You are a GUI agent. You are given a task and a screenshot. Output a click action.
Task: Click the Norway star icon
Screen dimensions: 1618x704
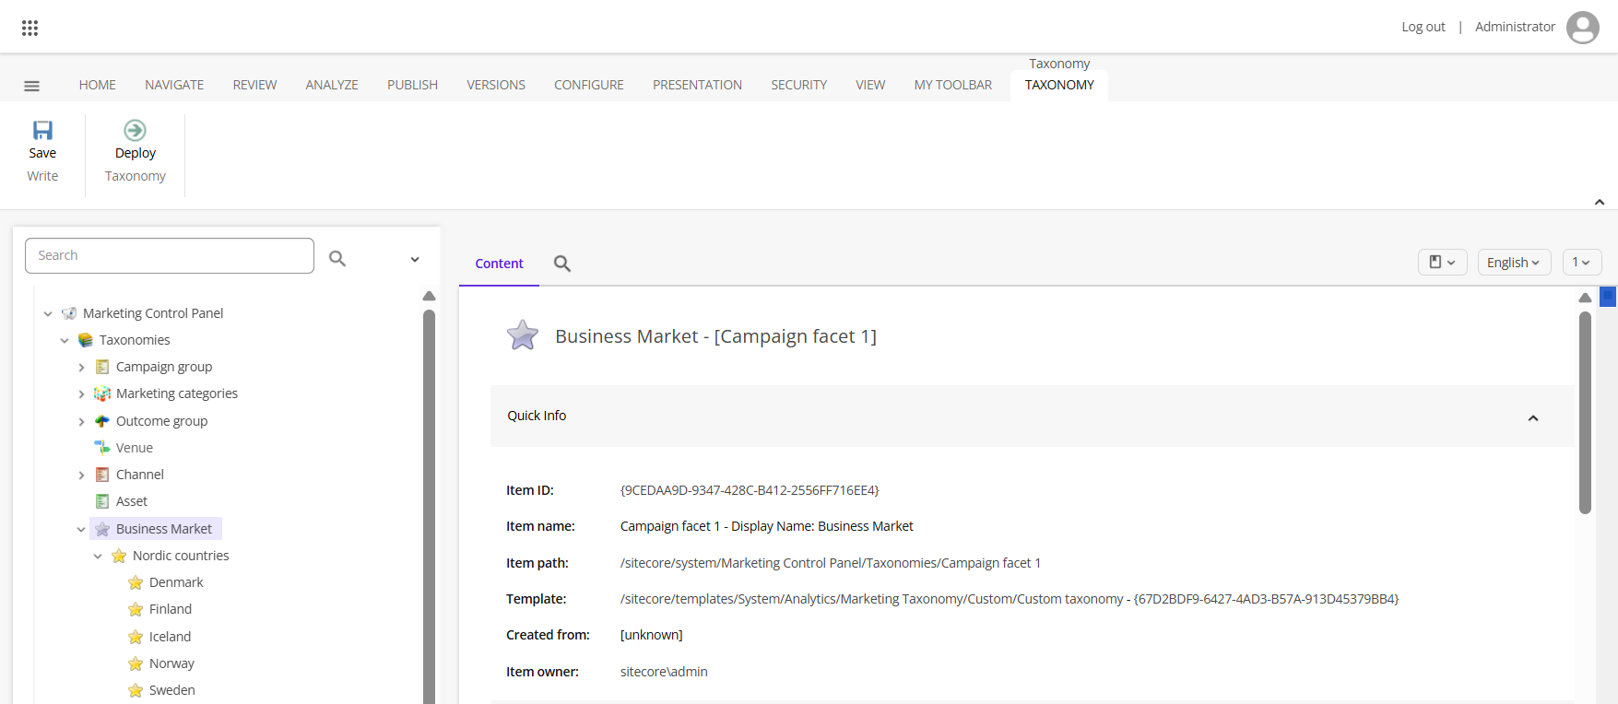coord(136,663)
